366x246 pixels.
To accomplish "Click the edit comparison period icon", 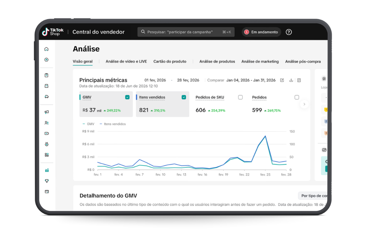I will (282, 80).
